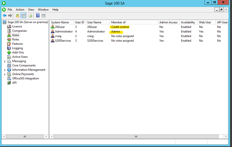Click the Sage logo in the menu bar
Viewport: 232px width, 147px height.
click(4, 10)
